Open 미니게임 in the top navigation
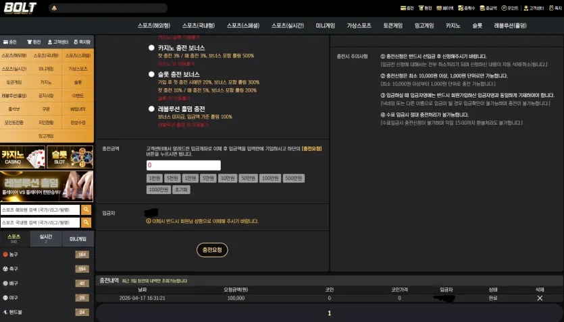564x322 pixels. click(326, 26)
